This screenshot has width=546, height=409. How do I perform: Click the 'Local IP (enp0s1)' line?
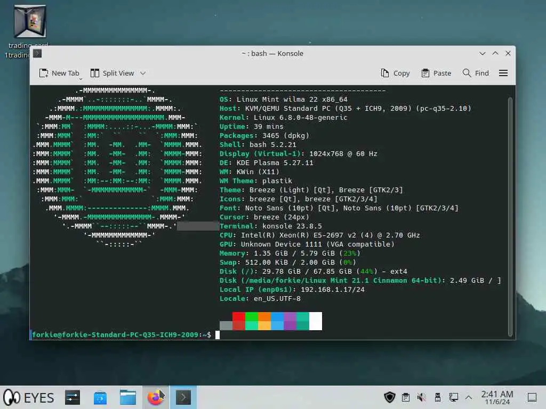[x=292, y=289]
